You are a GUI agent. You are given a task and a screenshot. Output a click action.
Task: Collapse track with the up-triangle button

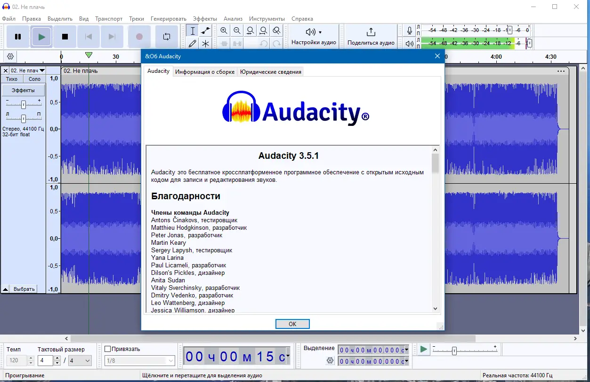click(6, 289)
